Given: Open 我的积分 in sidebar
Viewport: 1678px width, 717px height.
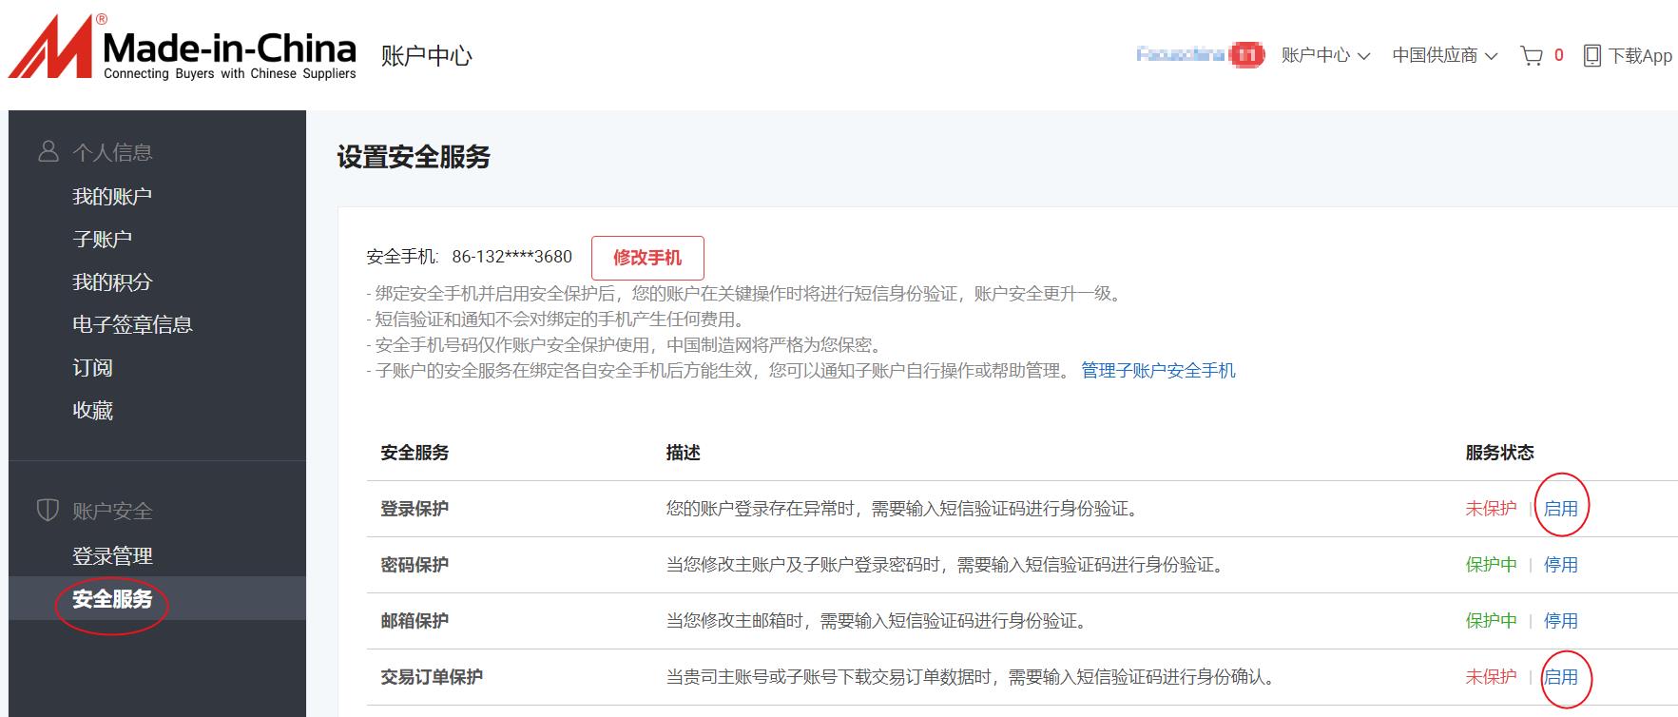Looking at the screenshot, I should coord(112,282).
